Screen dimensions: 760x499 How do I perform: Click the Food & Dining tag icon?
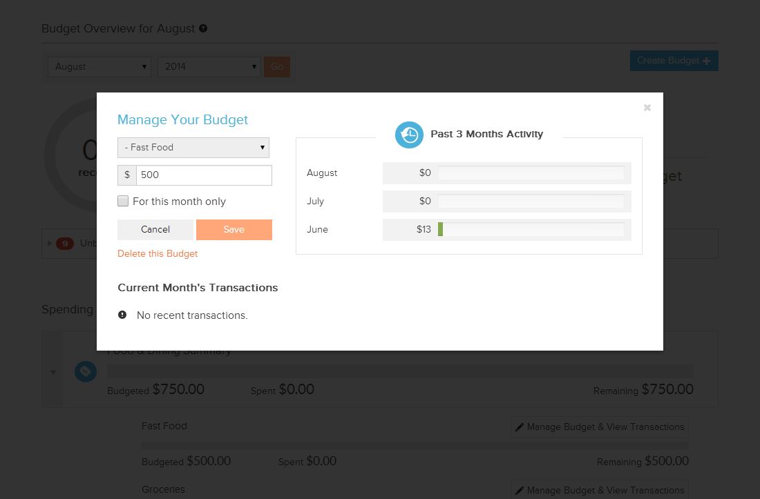85,371
